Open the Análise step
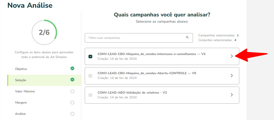Viewport: 274px width, 120px height. pyautogui.click(x=44, y=114)
